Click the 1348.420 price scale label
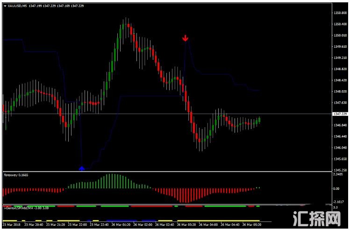The width and height of the screenshot is (350, 230). (340, 80)
